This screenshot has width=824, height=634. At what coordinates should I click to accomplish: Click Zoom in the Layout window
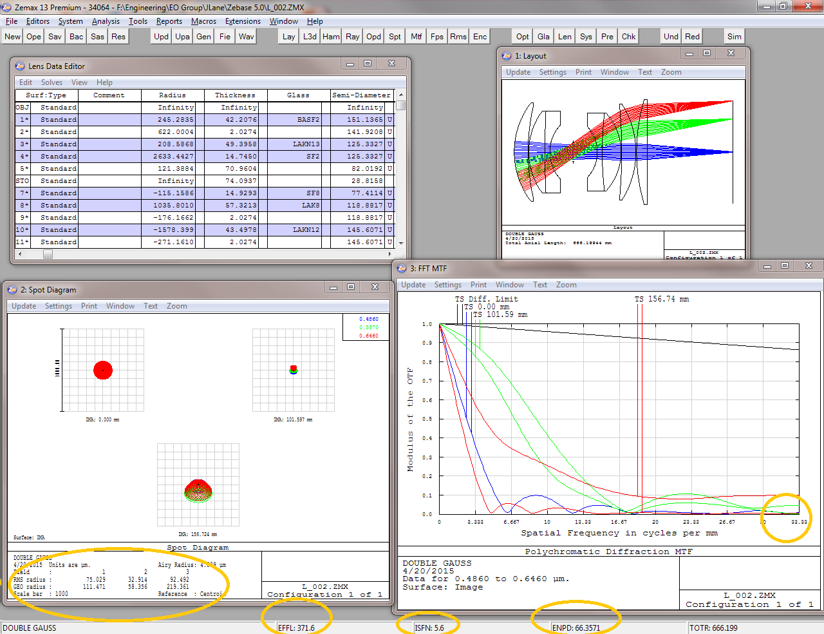(671, 72)
